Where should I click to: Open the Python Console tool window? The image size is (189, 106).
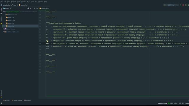click(17, 100)
